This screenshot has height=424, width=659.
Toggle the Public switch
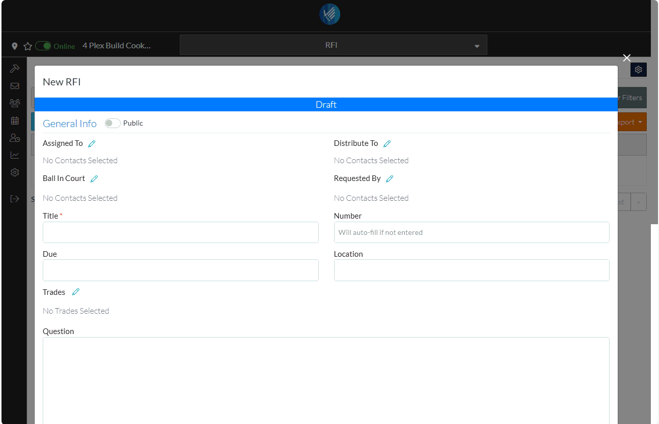pos(113,124)
